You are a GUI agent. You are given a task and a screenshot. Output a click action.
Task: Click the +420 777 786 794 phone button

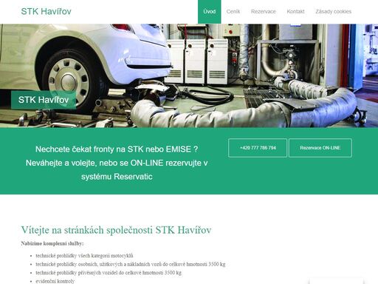[x=258, y=148]
